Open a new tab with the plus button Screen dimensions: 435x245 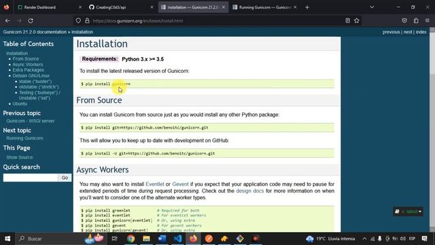coord(307,7)
